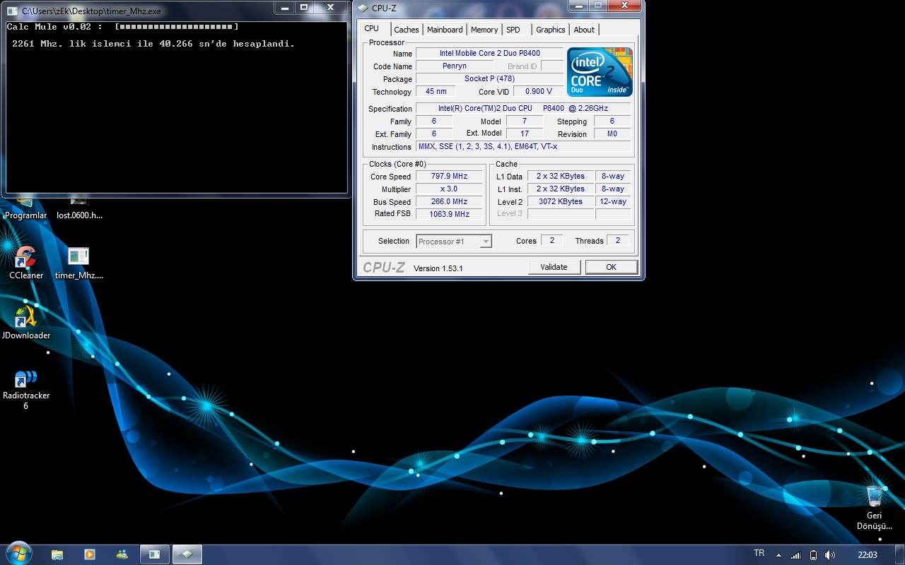905x565 pixels.
Task: Open the clock showing 22:03
Action: [x=868, y=555]
